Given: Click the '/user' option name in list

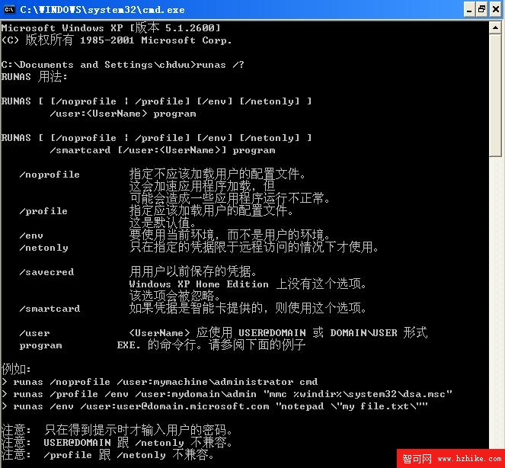Looking at the screenshot, I should click(34, 333).
